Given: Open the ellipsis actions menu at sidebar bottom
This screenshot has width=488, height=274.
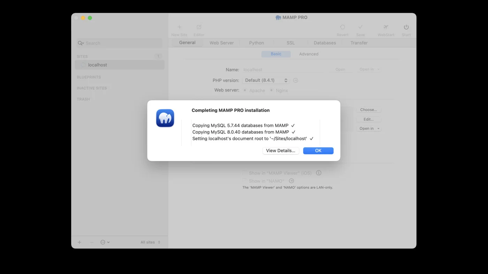Looking at the screenshot, I should point(105,242).
